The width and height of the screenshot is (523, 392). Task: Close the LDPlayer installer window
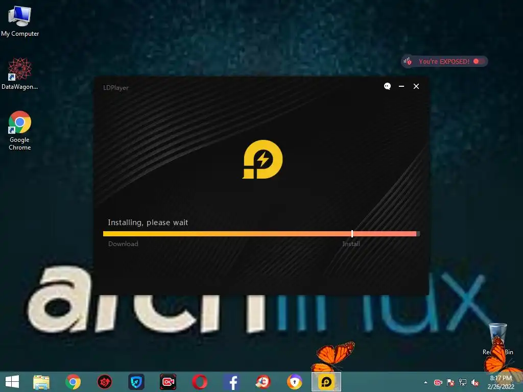416,86
